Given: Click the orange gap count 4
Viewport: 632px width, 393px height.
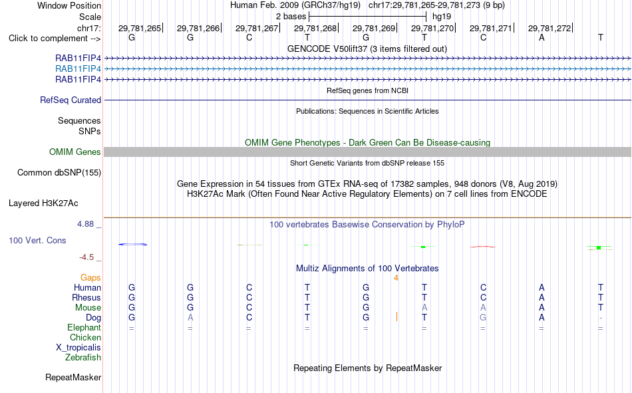Looking at the screenshot, I should coord(396,278).
